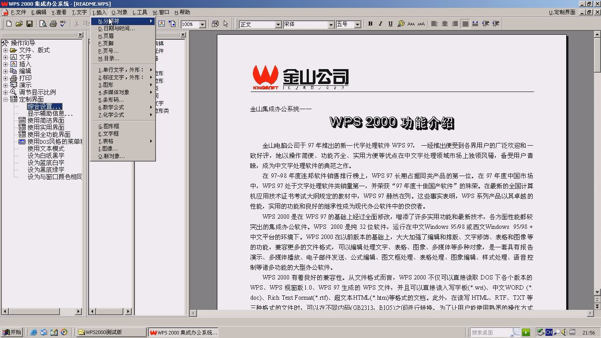601x338 pixels.
Task: Click the wizard panel horizontal scrollbar right arrow
Action: (79, 312)
